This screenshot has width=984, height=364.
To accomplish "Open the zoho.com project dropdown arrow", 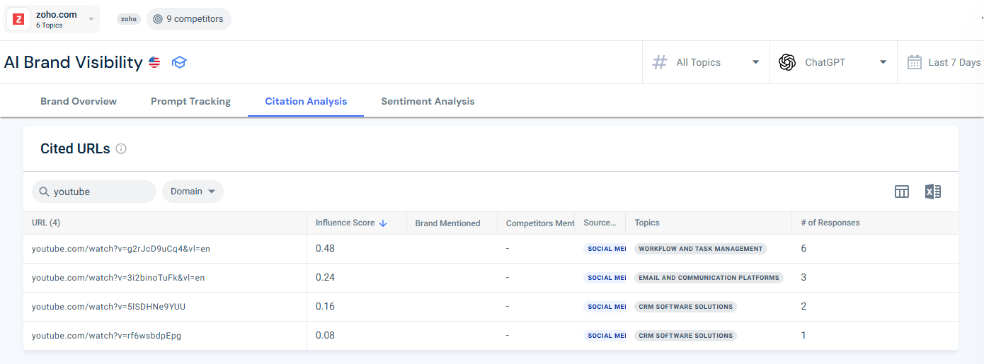I will tap(91, 19).
